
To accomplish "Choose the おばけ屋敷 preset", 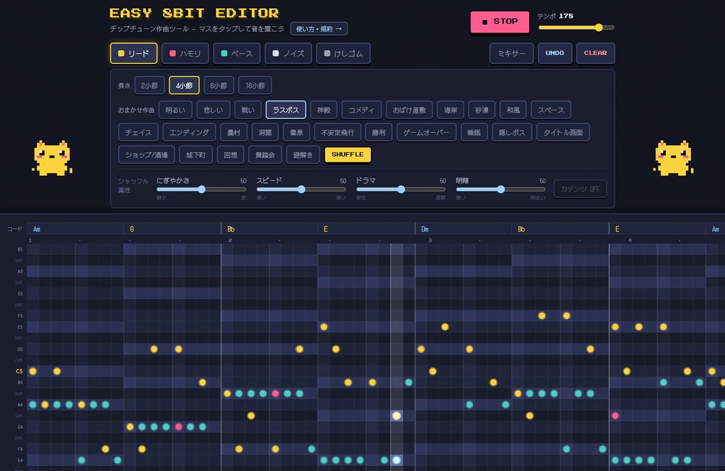I will (x=409, y=110).
